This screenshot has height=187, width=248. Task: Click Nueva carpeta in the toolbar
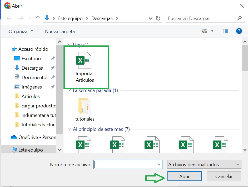pyautogui.click(x=60, y=31)
